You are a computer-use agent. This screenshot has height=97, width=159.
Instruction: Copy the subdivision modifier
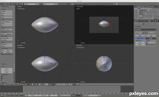[151, 36]
